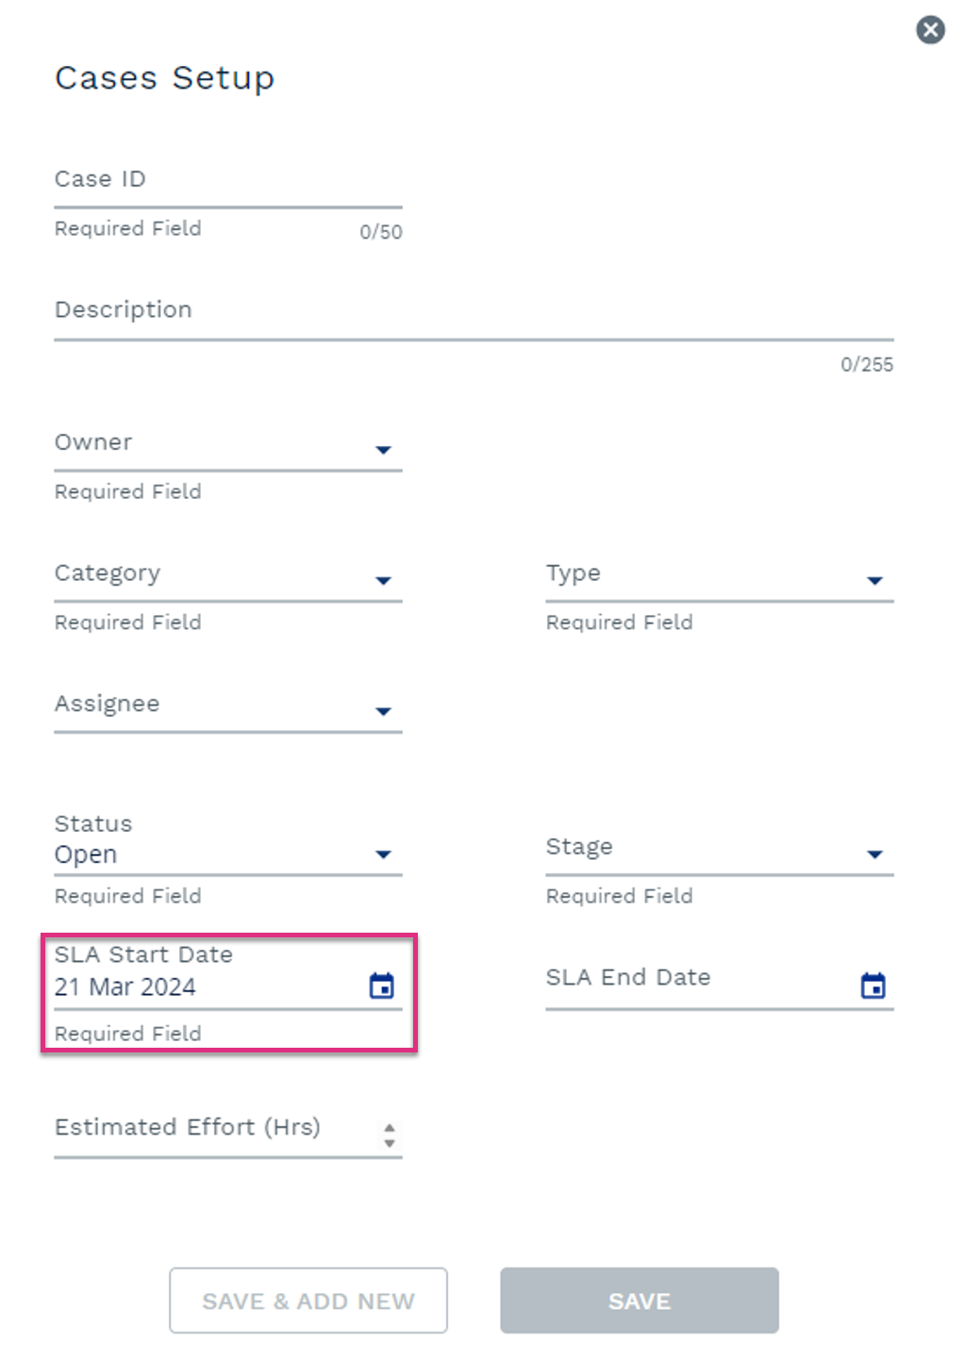Decrease Estimated Effort with down arrow
The image size is (964, 1358).
point(389,1143)
